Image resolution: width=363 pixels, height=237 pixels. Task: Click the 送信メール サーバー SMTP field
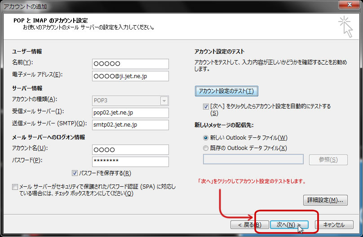pyautogui.click(x=130, y=125)
